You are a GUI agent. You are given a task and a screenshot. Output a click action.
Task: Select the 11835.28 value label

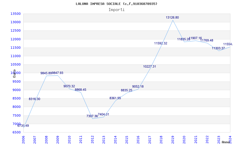click(x=183, y=39)
